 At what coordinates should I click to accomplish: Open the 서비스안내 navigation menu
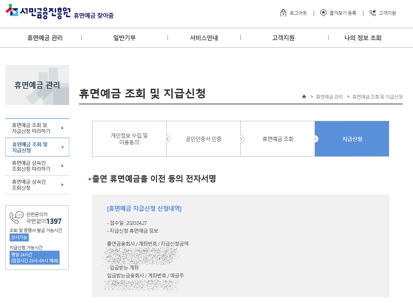coord(203,38)
